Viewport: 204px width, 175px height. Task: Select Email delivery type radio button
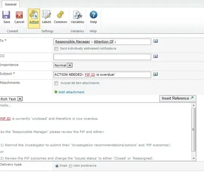pos(57,166)
